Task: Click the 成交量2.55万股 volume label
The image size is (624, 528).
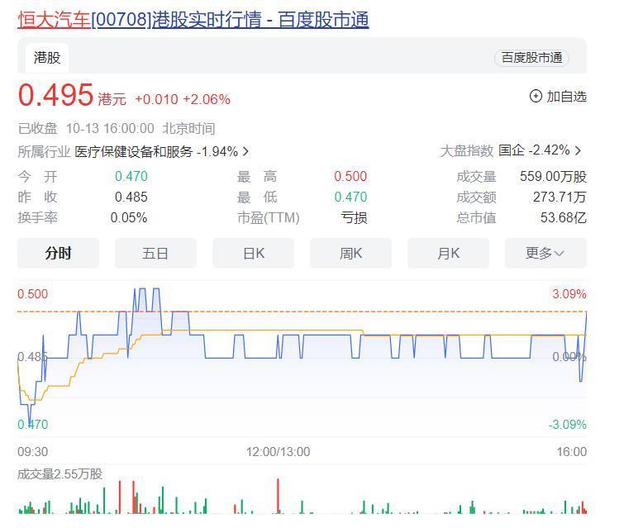Action: 60,474
